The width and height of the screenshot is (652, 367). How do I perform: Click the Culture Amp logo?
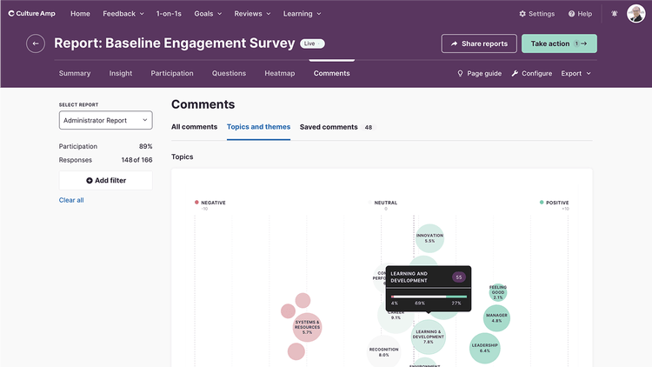[x=31, y=14]
